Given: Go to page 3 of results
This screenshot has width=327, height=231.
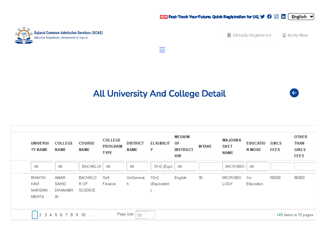Looking at the screenshot, I should coord(46,215).
